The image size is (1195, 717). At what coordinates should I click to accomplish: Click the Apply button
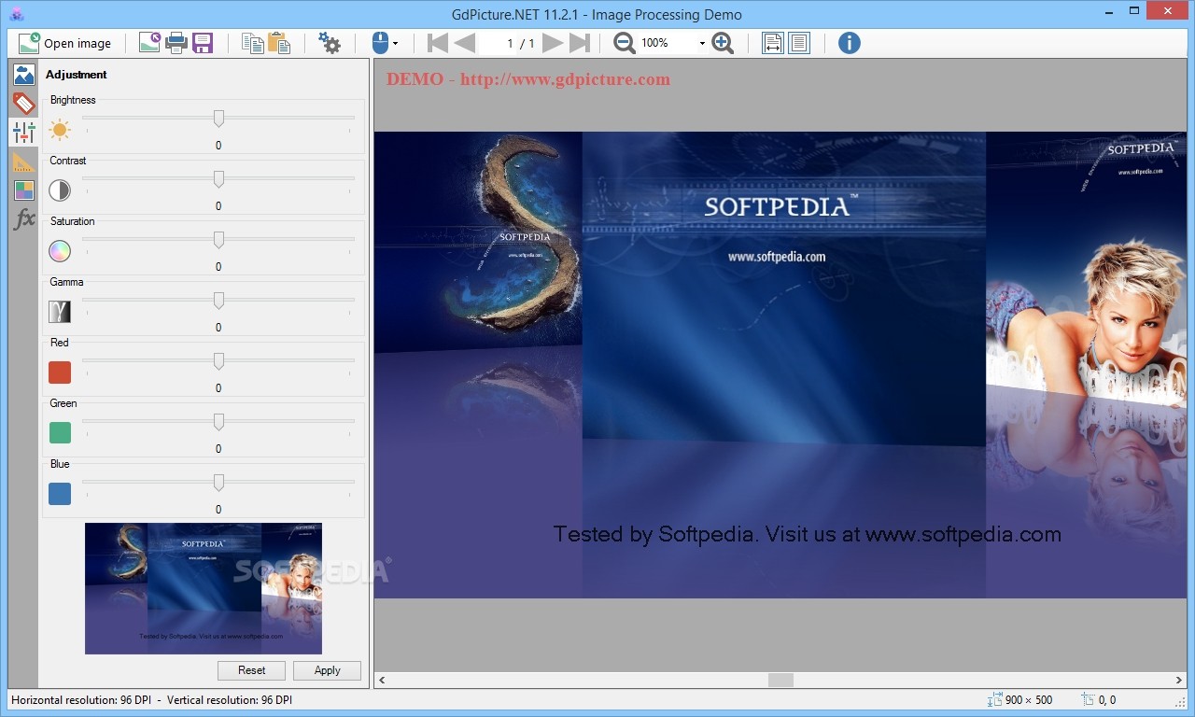(327, 670)
